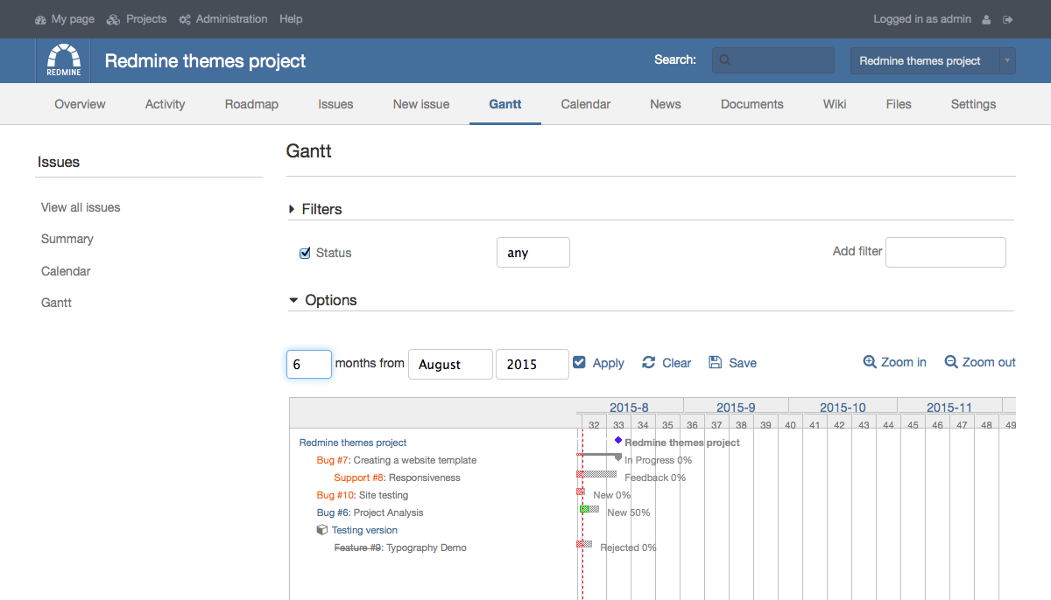1051x600 pixels.
Task: Click the Testing version package icon
Action: [322, 530]
